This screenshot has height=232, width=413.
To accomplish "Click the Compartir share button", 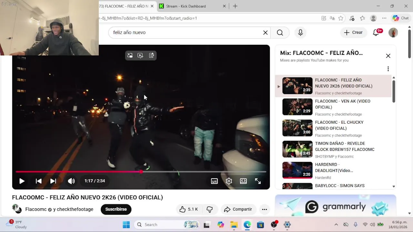I will 238,209.
